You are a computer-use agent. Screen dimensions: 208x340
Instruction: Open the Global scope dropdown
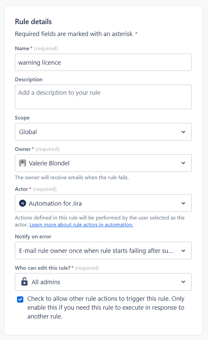pos(99,132)
